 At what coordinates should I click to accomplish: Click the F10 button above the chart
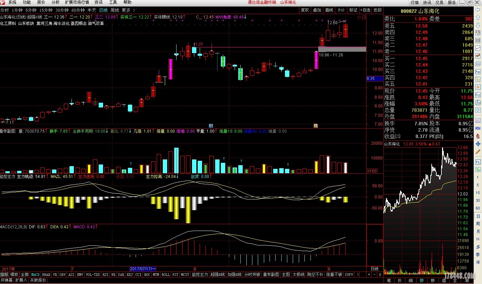tap(341, 10)
